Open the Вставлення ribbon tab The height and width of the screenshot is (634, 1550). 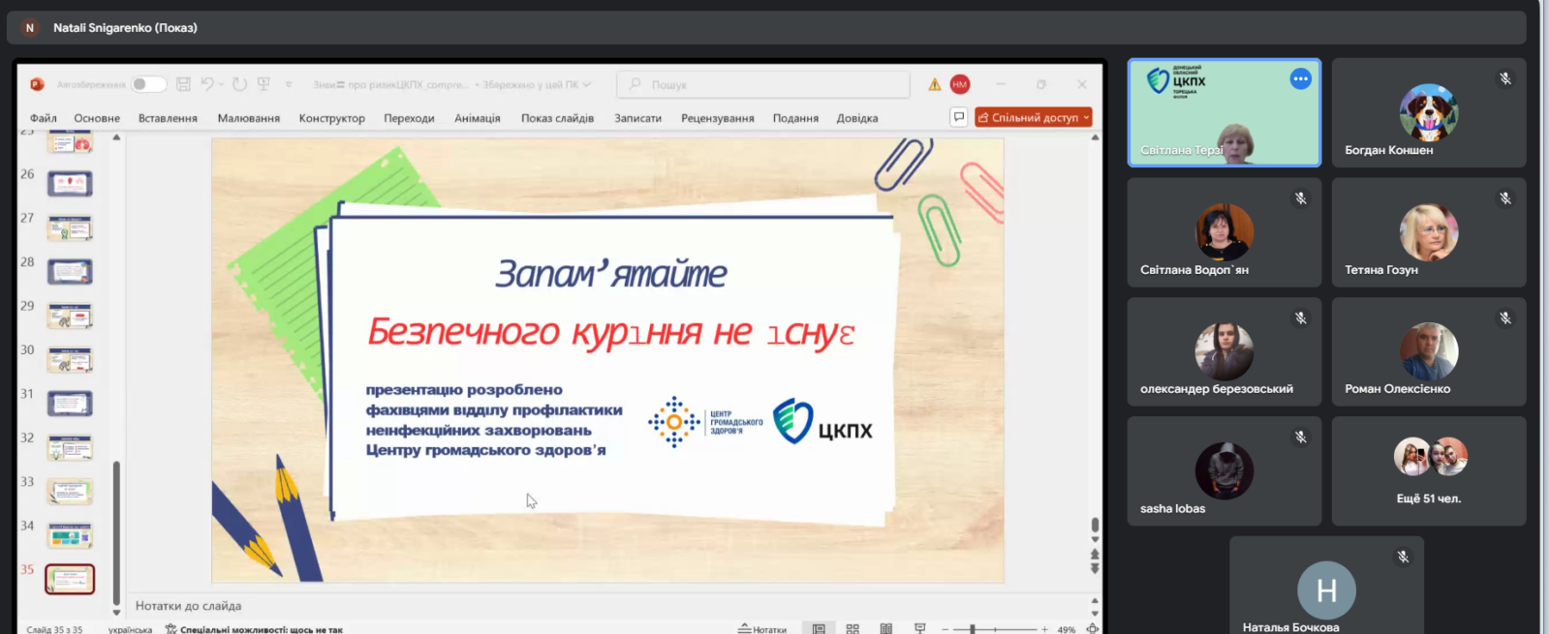click(x=168, y=118)
